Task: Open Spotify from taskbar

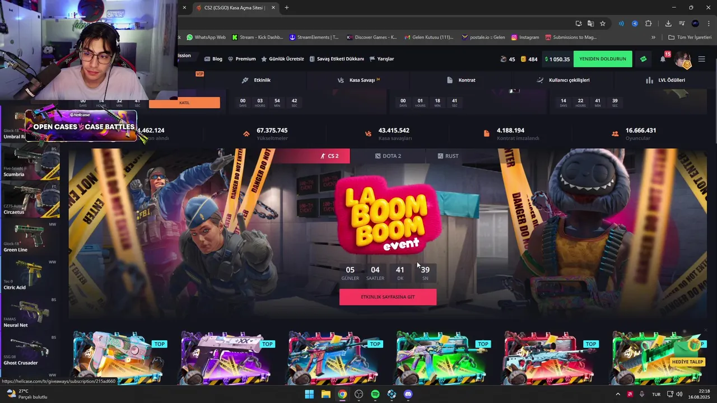Action: point(375,394)
